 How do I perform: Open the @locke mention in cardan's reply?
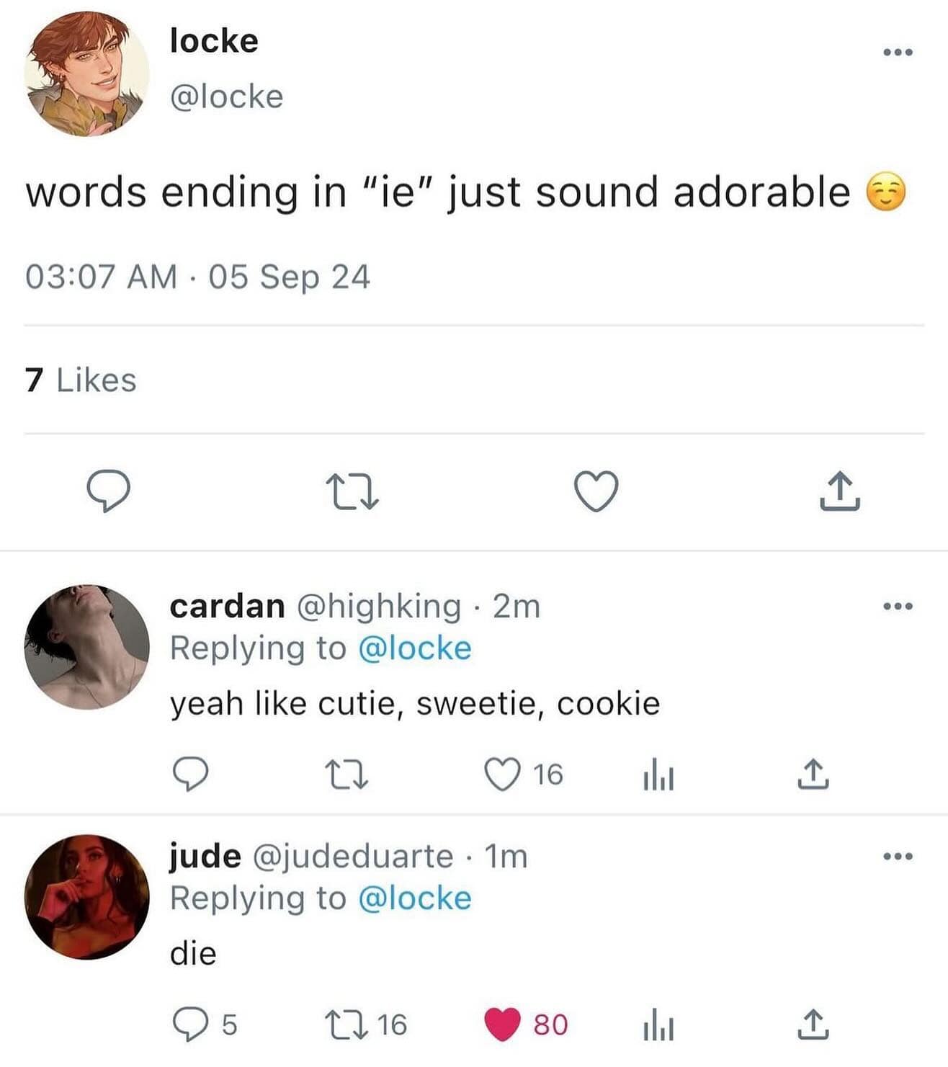click(x=414, y=648)
